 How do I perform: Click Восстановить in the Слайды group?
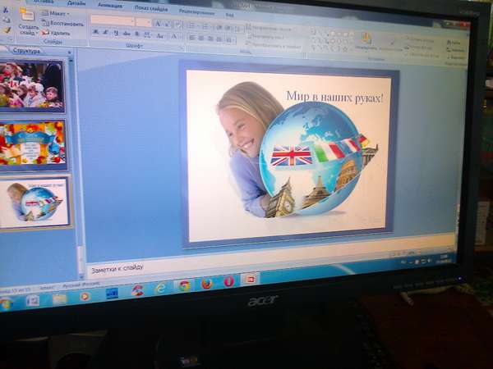tap(63, 23)
